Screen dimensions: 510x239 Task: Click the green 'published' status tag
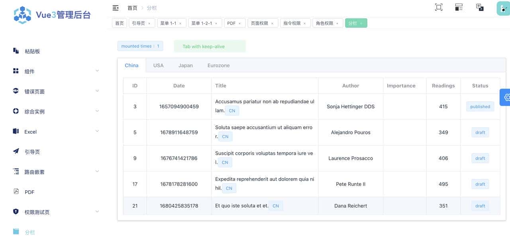(x=480, y=106)
